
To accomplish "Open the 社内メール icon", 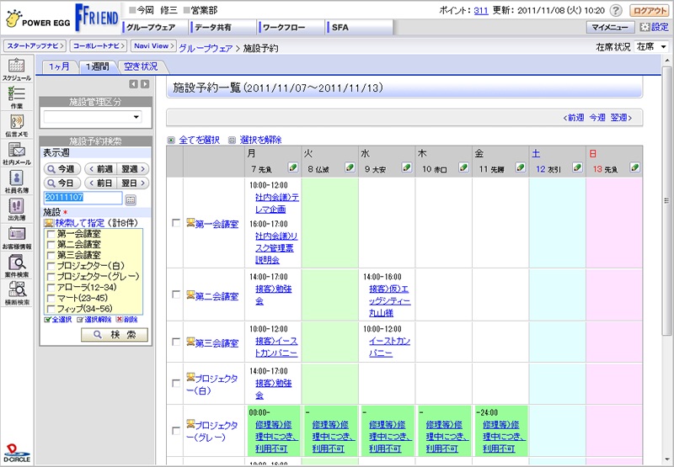I will (x=16, y=153).
